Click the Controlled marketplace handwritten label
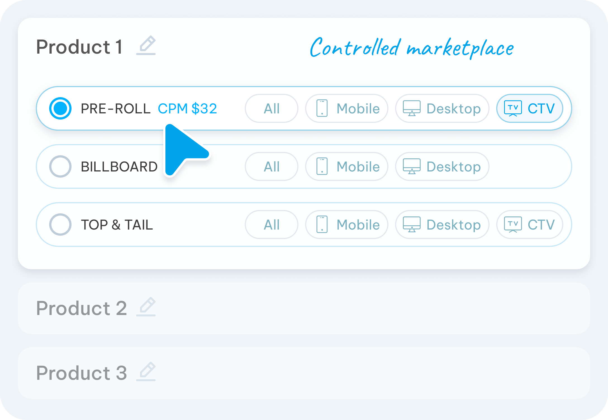608x420 pixels. point(412,47)
